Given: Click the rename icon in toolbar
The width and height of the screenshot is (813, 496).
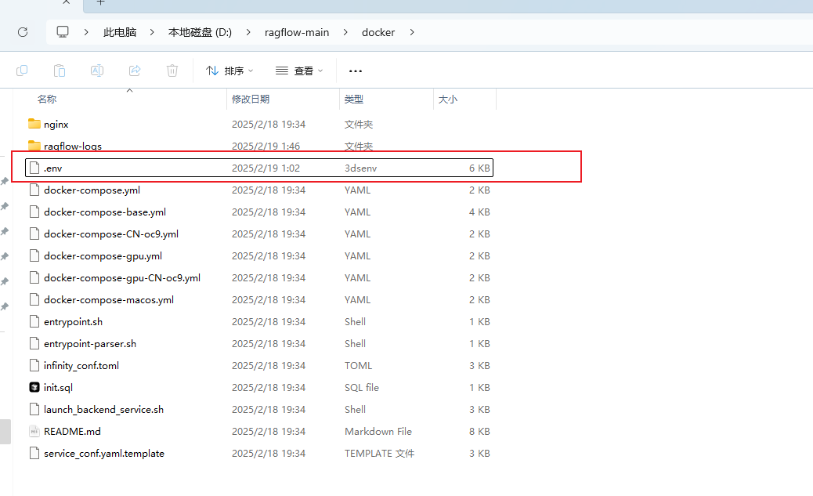Looking at the screenshot, I should click(x=97, y=71).
